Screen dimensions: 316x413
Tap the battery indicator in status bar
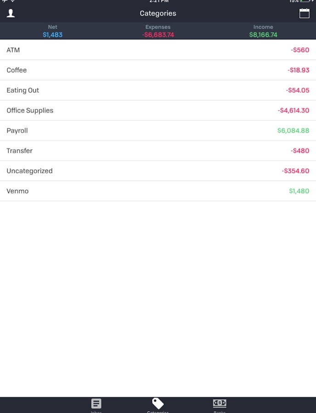306,2
